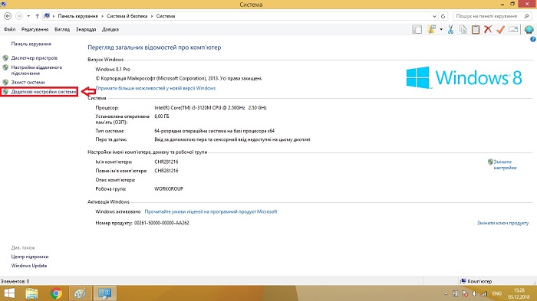537x301 pixels.
Task: Open the Довідка menu
Action: [110, 29]
